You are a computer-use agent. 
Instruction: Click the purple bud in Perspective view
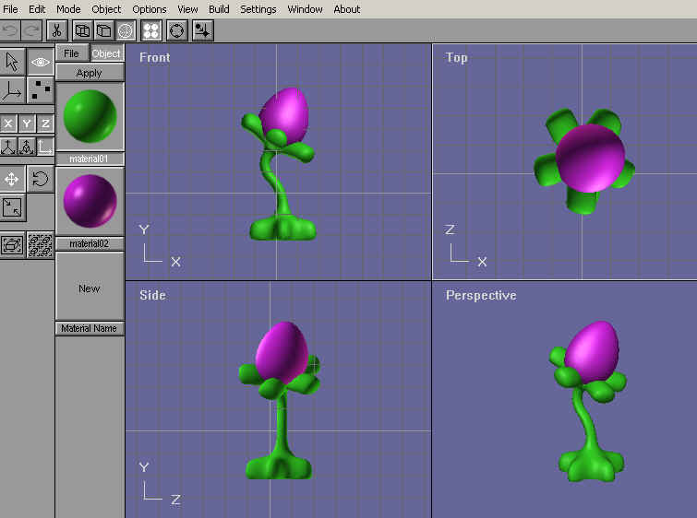click(595, 352)
